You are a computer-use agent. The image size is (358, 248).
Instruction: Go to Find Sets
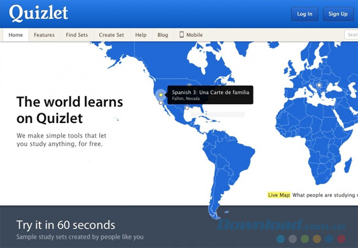coord(77,35)
